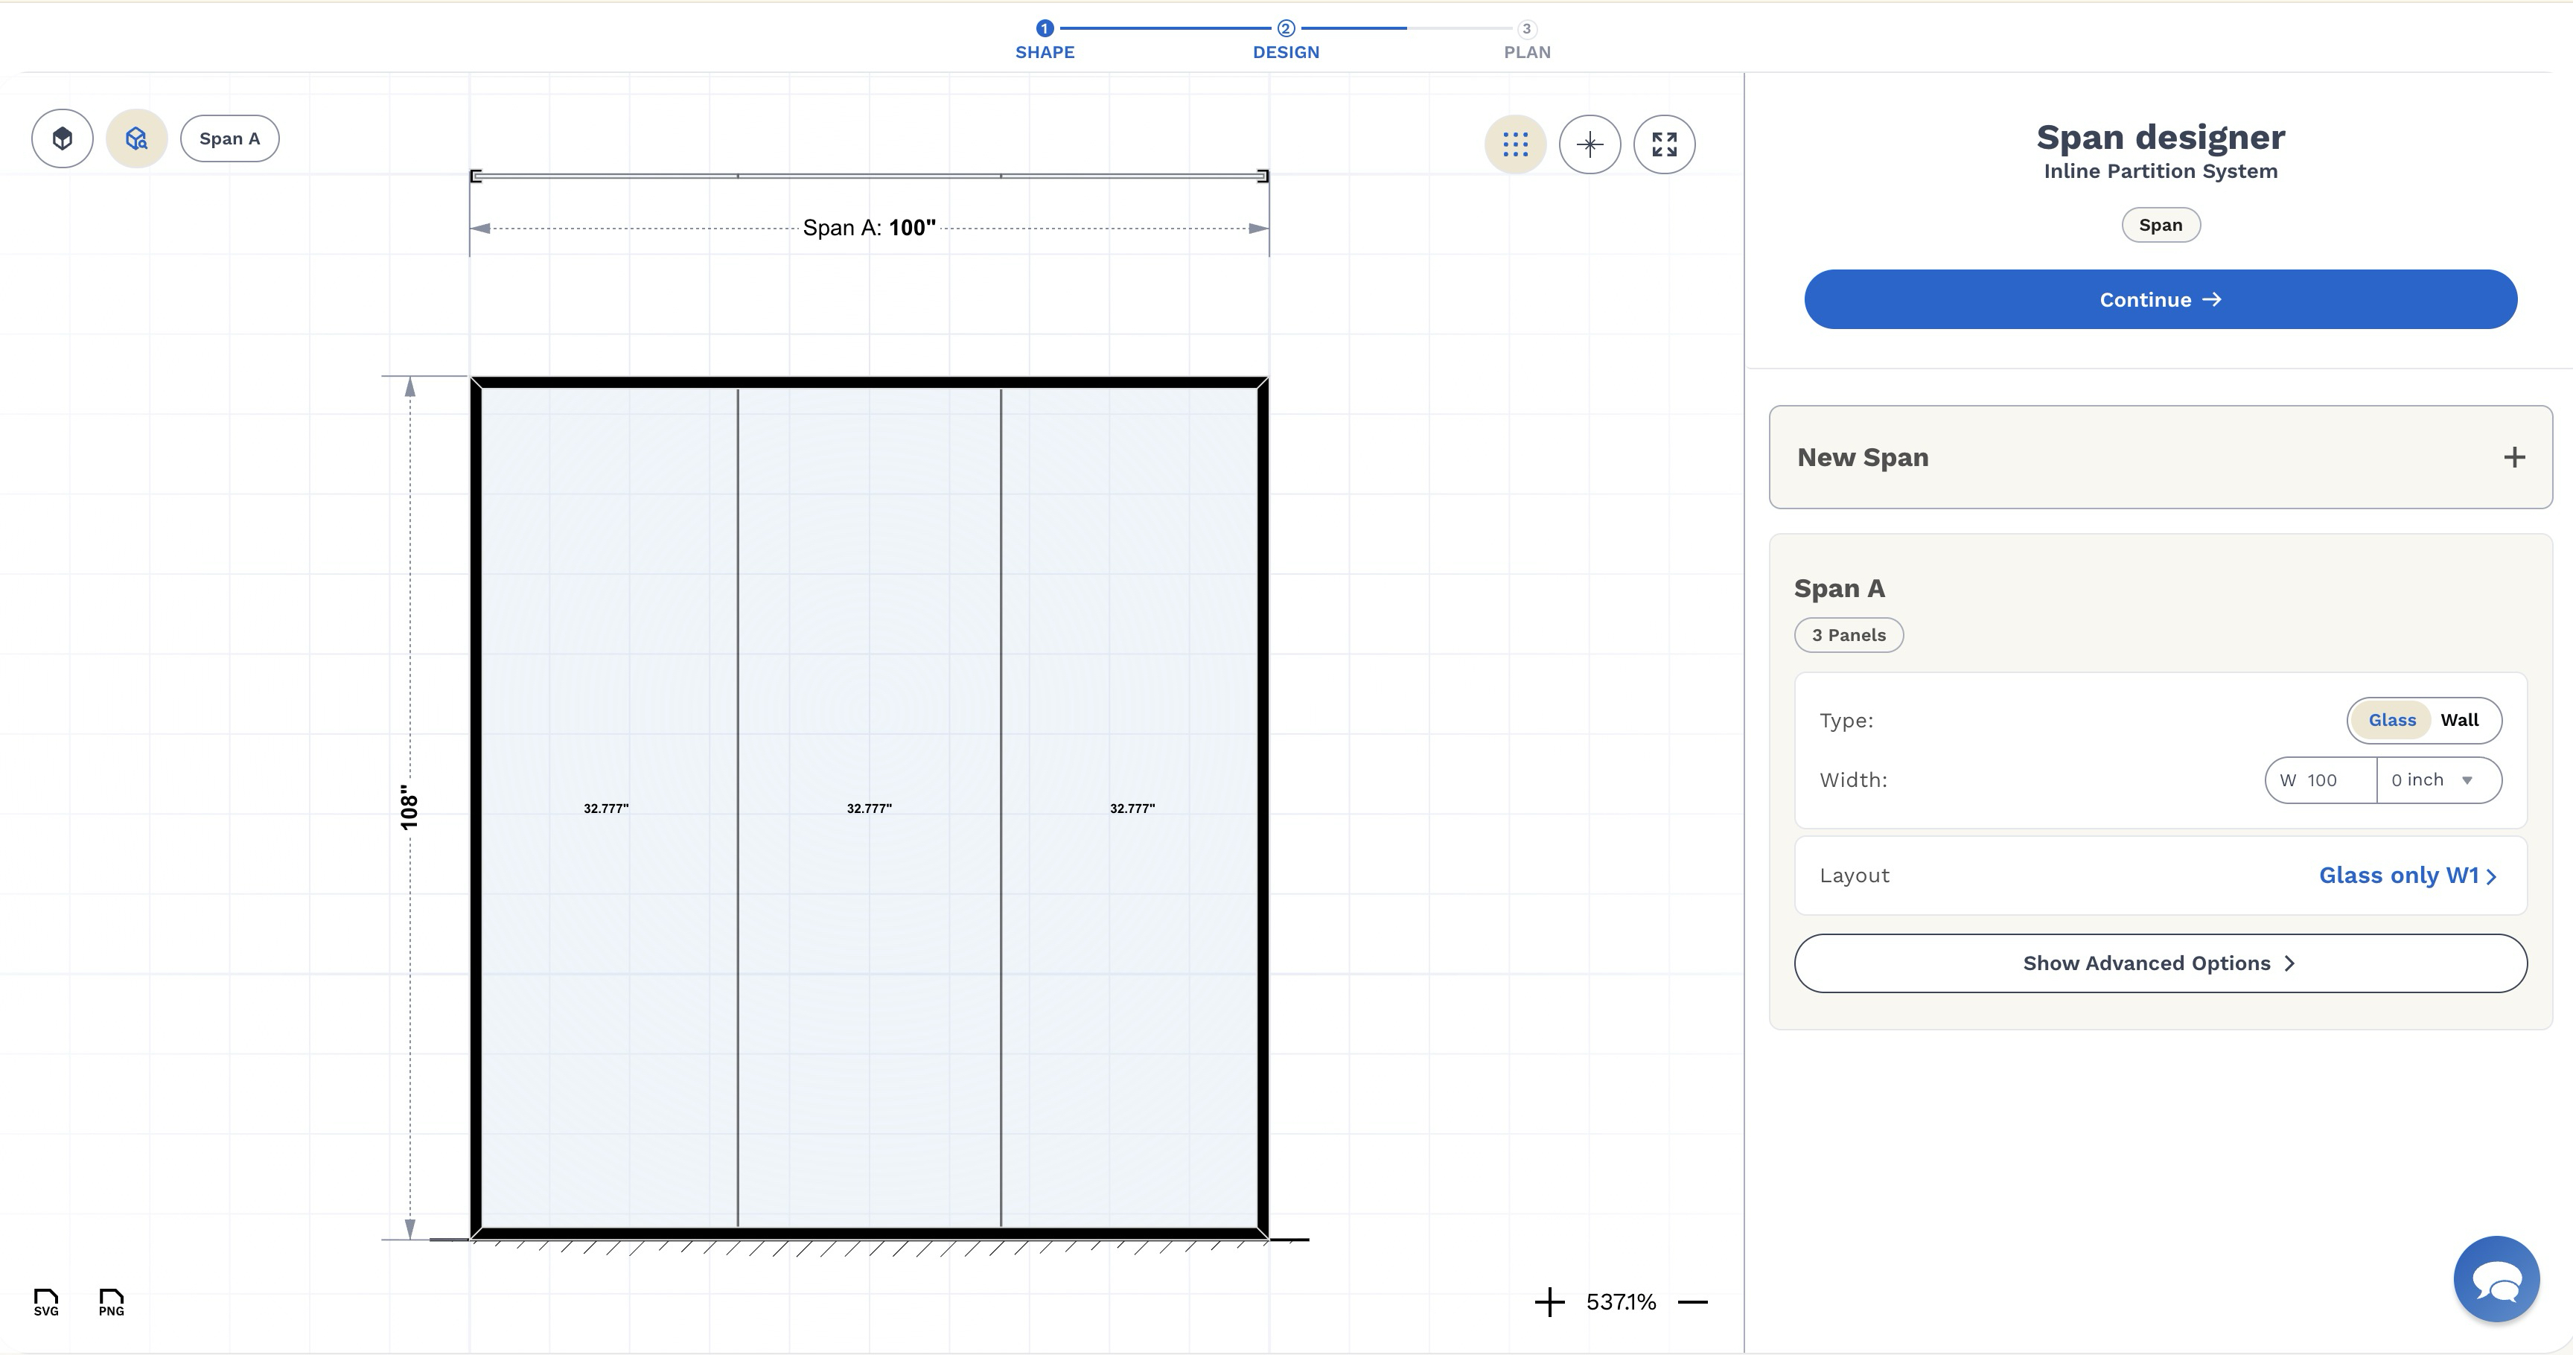Open the width unit dropdown showing 0 inch
Screen dimensions: 2573x1355
coord(2438,779)
